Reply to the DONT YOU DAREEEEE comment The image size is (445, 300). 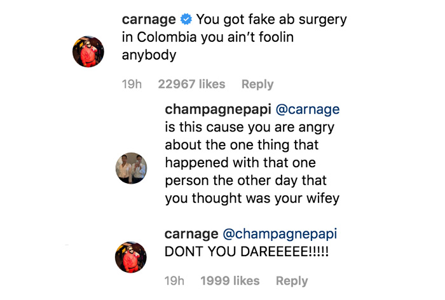coord(292,280)
